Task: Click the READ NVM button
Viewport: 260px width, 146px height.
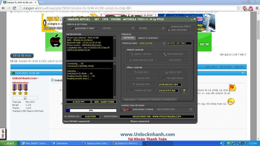Action: coord(141,72)
